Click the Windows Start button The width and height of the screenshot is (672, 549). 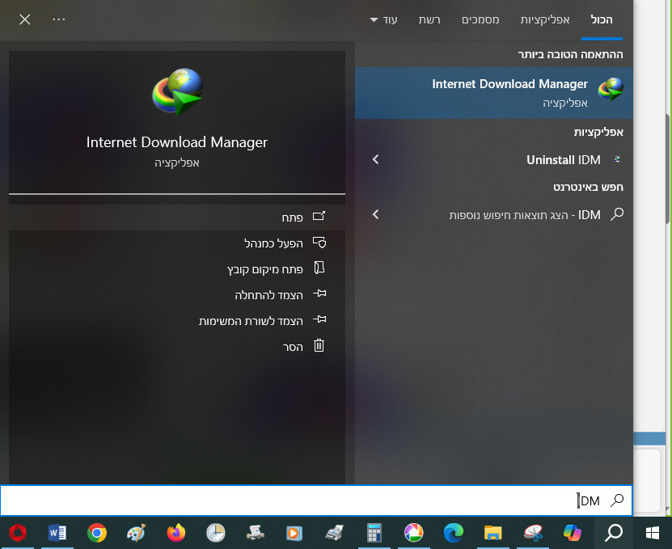click(x=653, y=533)
